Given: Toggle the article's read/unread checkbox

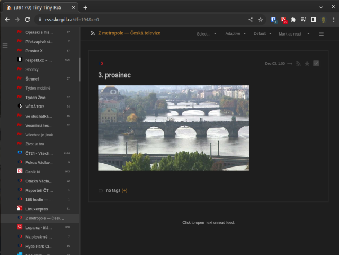Looking at the screenshot, I should [316, 64].
